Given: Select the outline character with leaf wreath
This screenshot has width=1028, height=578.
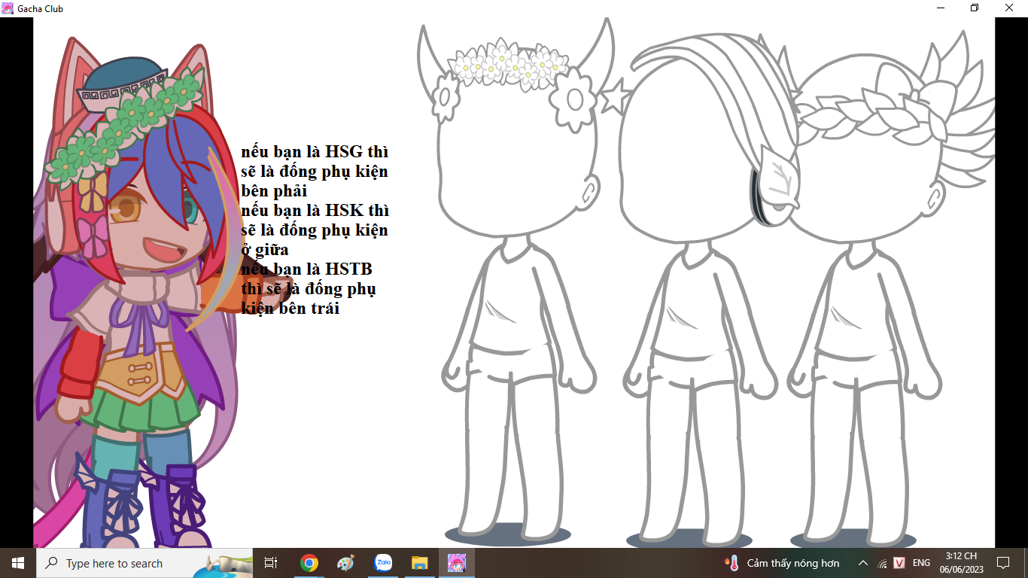Looking at the screenshot, I should click(x=865, y=301).
